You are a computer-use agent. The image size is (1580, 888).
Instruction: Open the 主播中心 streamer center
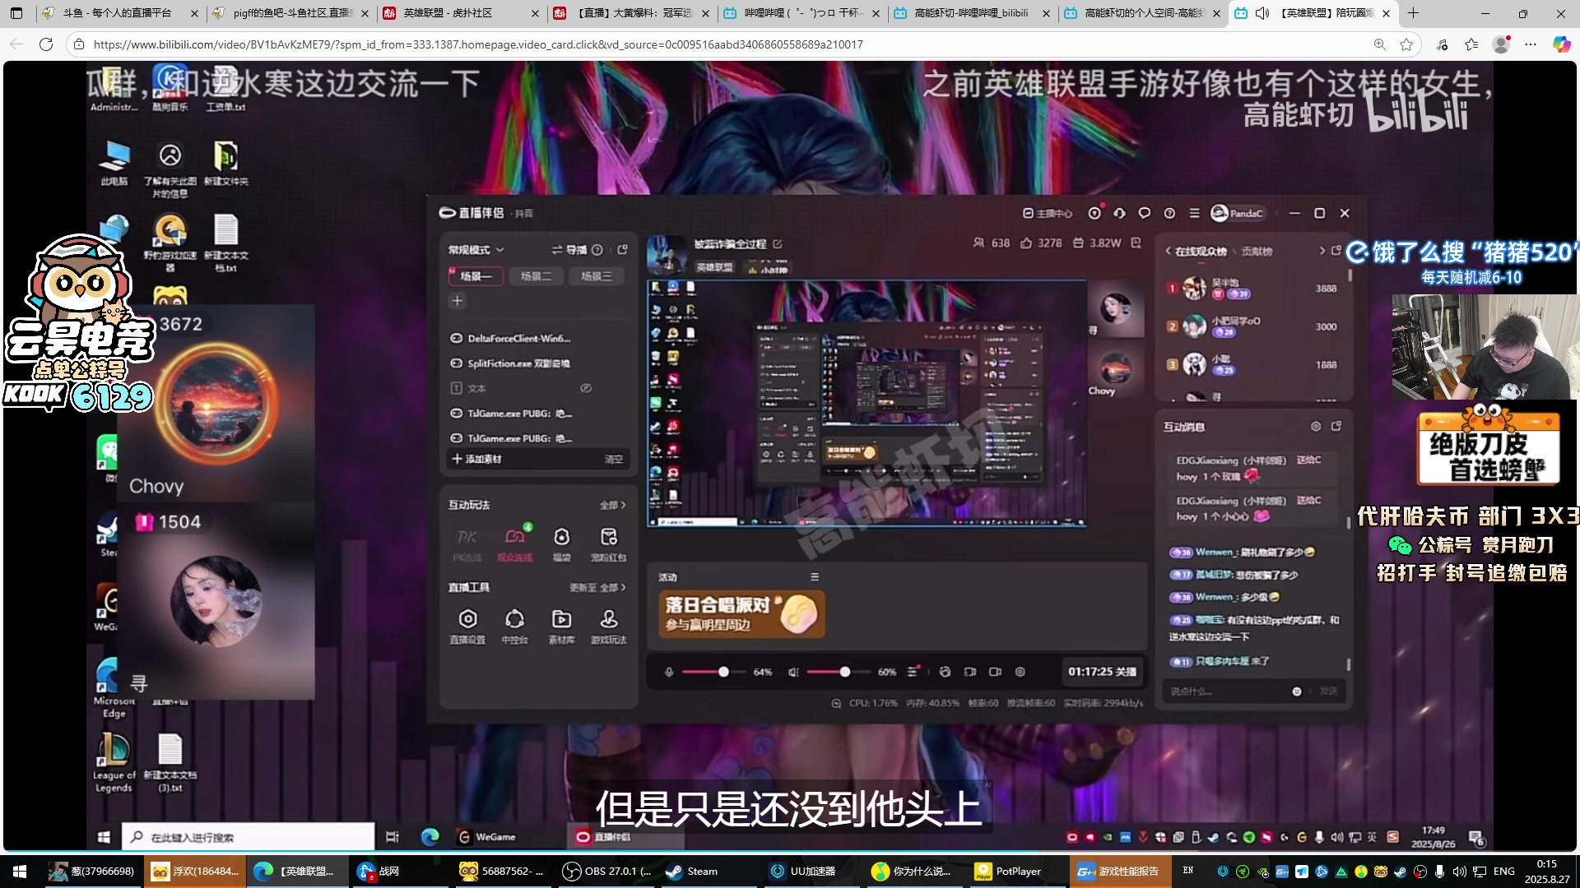[1048, 213]
